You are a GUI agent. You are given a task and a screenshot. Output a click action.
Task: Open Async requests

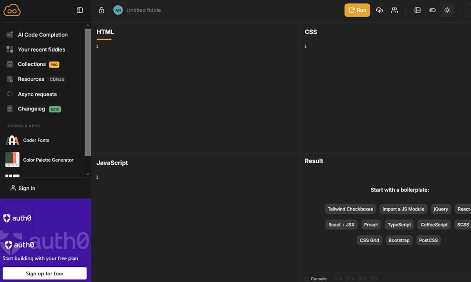[37, 94]
